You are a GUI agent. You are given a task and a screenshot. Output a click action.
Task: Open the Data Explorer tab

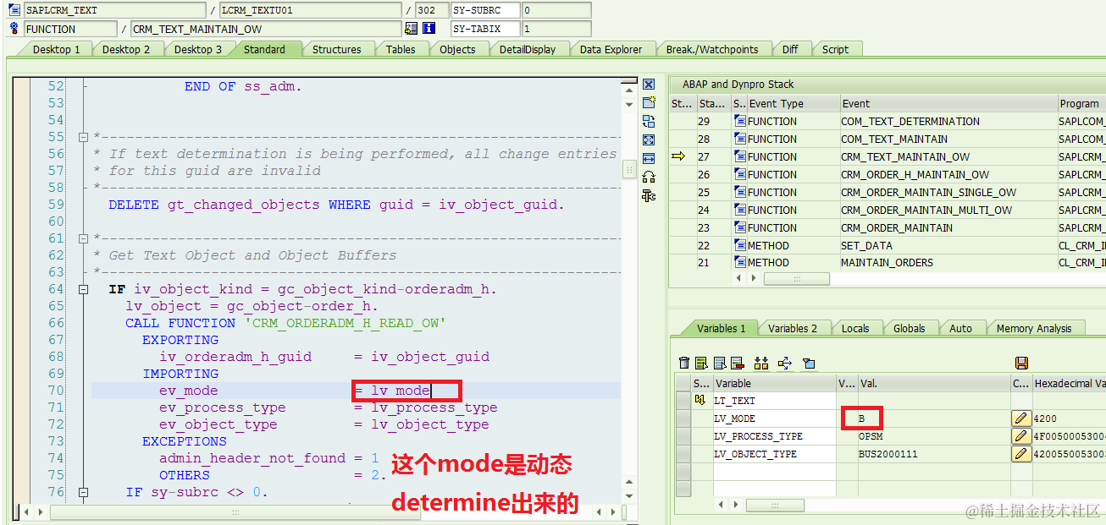611,49
